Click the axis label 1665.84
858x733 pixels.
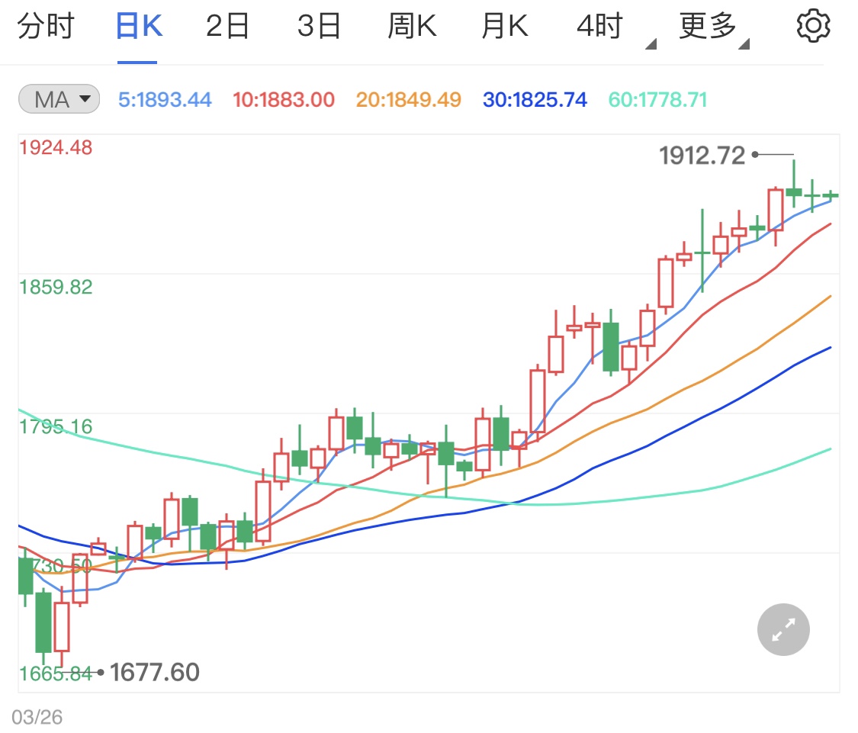[x=56, y=674]
